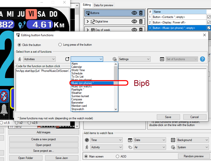Open the Air items dropdown
Image resolution: width=211 pixels, height=161 pixels.
click(150, 147)
